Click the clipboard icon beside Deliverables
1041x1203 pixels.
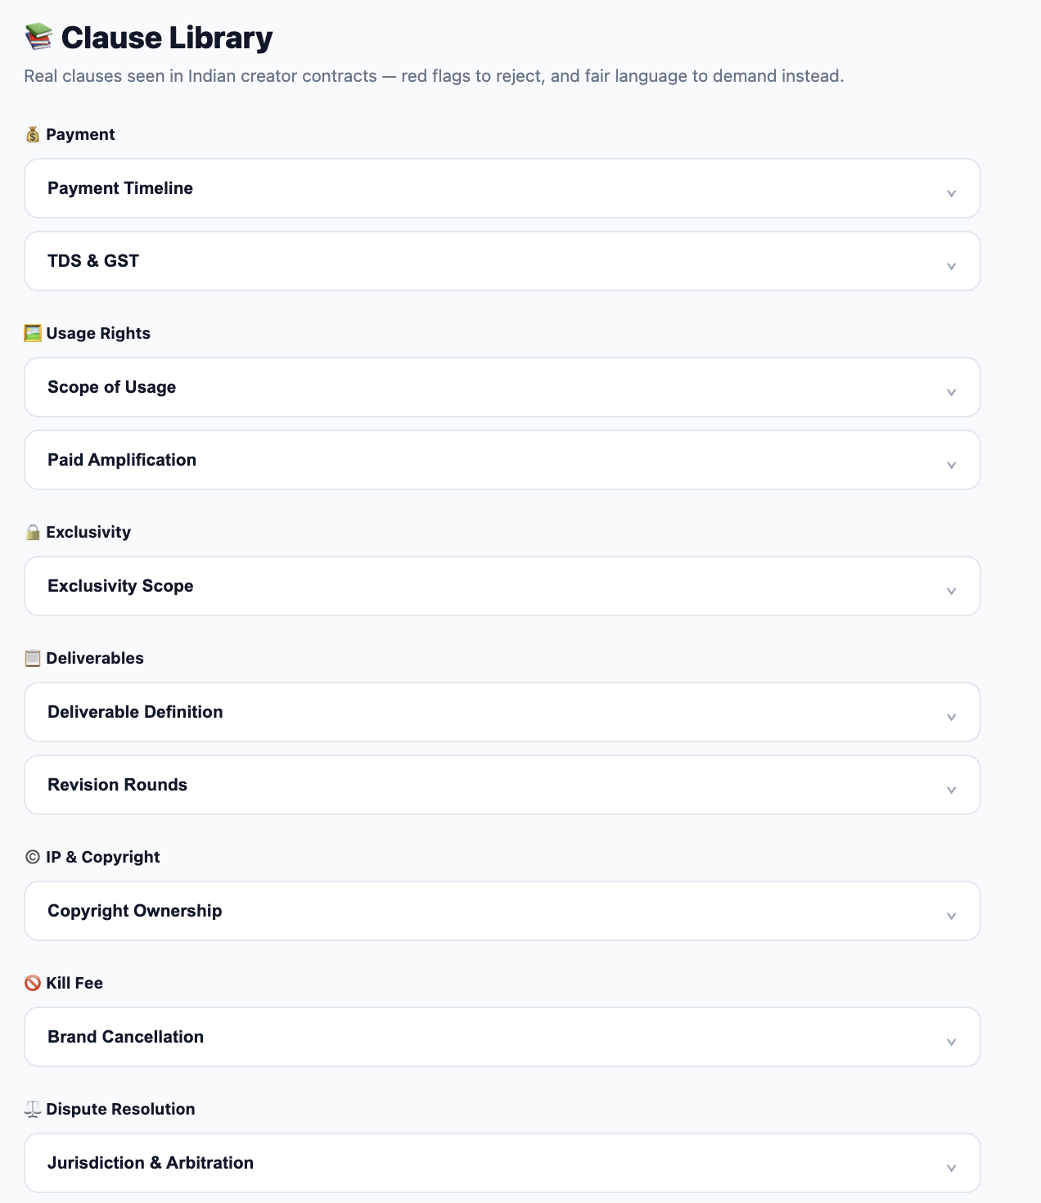[32, 657]
